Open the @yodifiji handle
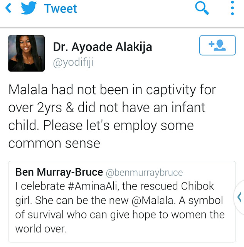Viewport: 244px width, 247px height. point(73,63)
